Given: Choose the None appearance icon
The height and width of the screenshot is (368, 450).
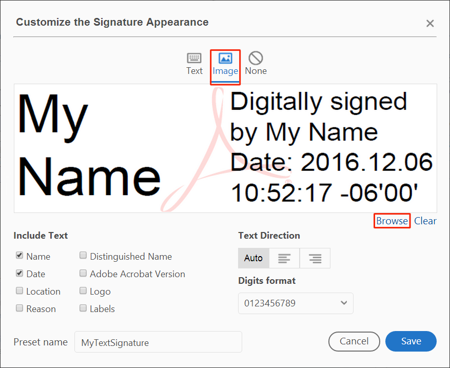Looking at the screenshot, I should 256,58.
